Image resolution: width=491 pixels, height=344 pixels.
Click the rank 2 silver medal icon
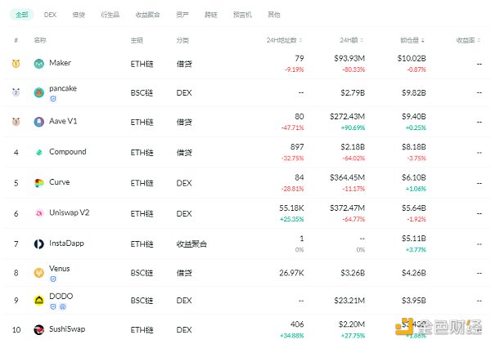click(x=16, y=92)
